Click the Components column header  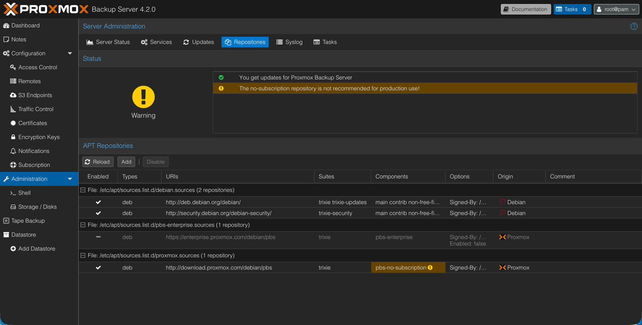pos(408,177)
